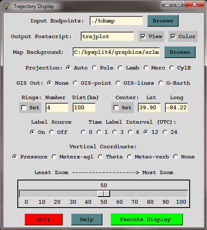Browse for the Map Background file
This screenshot has width=207, height=230.
coord(180,52)
